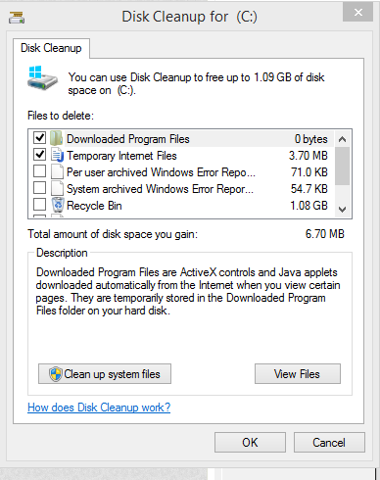Uncheck the Temporary Internet Files checkbox
380x480 pixels.
point(39,155)
